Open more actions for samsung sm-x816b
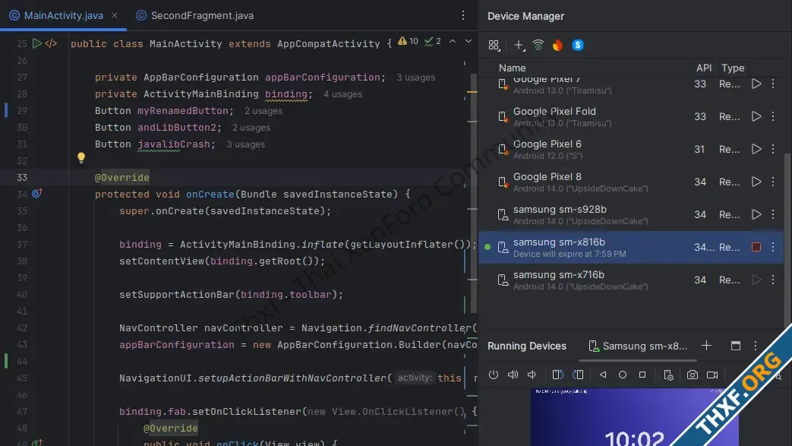Viewport: 792px width, 446px height. 773,247
